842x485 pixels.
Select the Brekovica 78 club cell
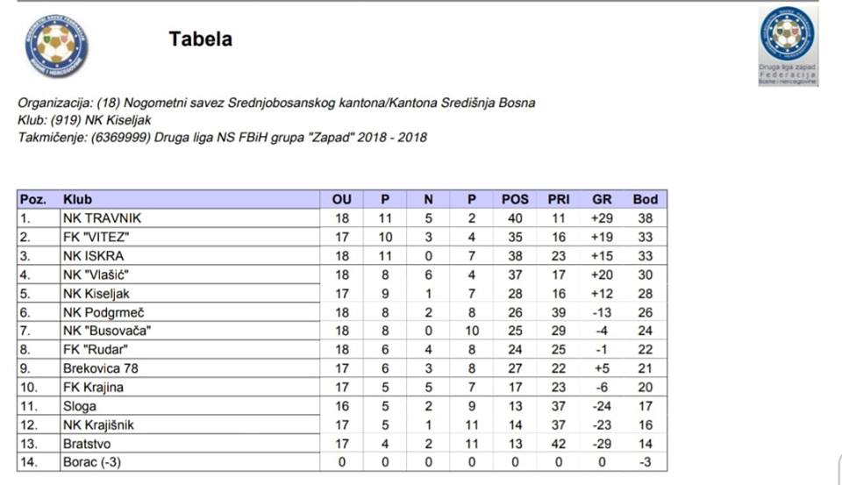(x=190, y=368)
